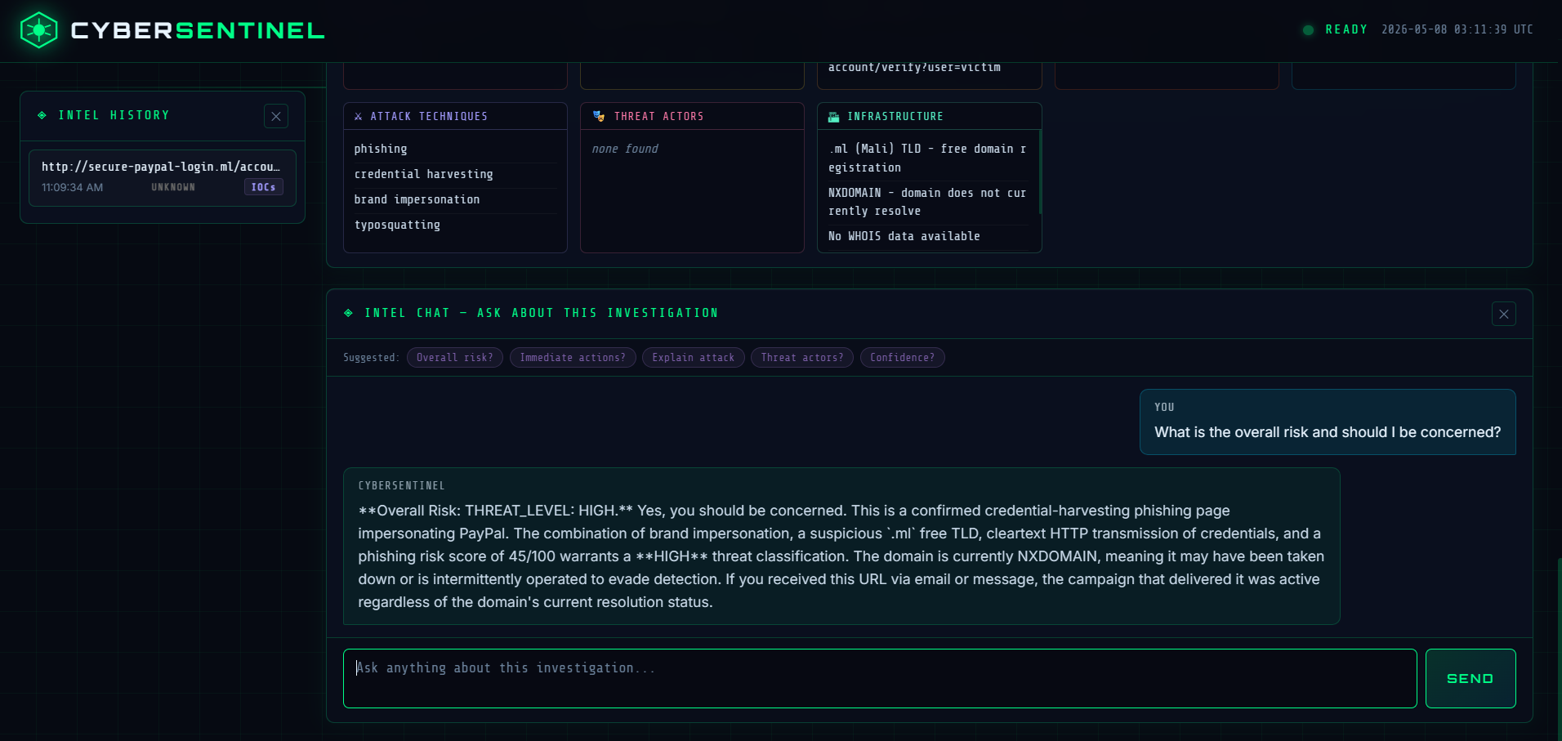Click the CYBERSENTINEL brand title
Image resolution: width=1562 pixels, height=741 pixels.
point(198,30)
